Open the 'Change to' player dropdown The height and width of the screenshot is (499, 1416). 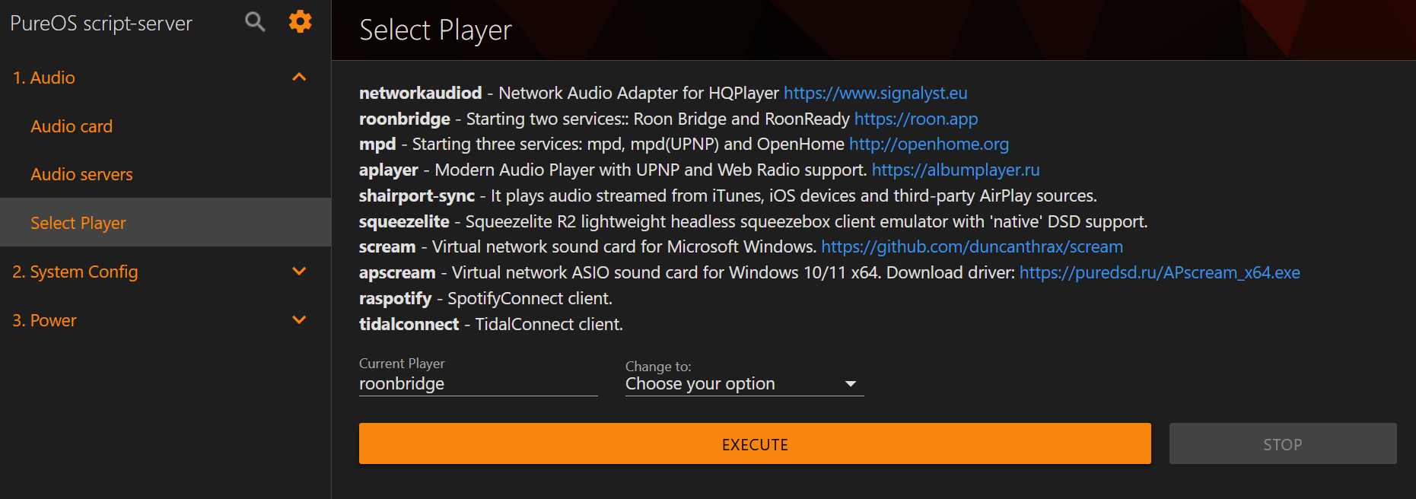coord(744,384)
